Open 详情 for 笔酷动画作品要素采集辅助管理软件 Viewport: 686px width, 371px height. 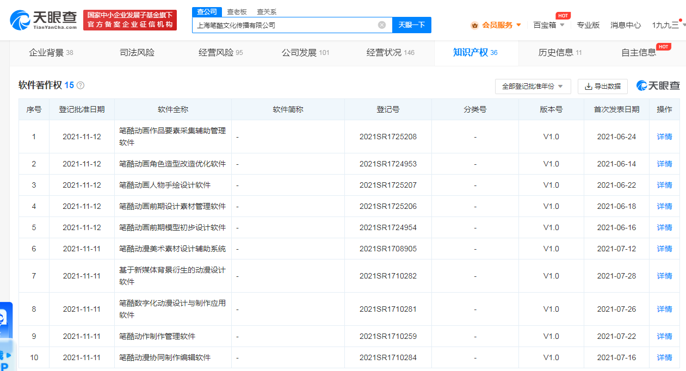click(664, 137)
